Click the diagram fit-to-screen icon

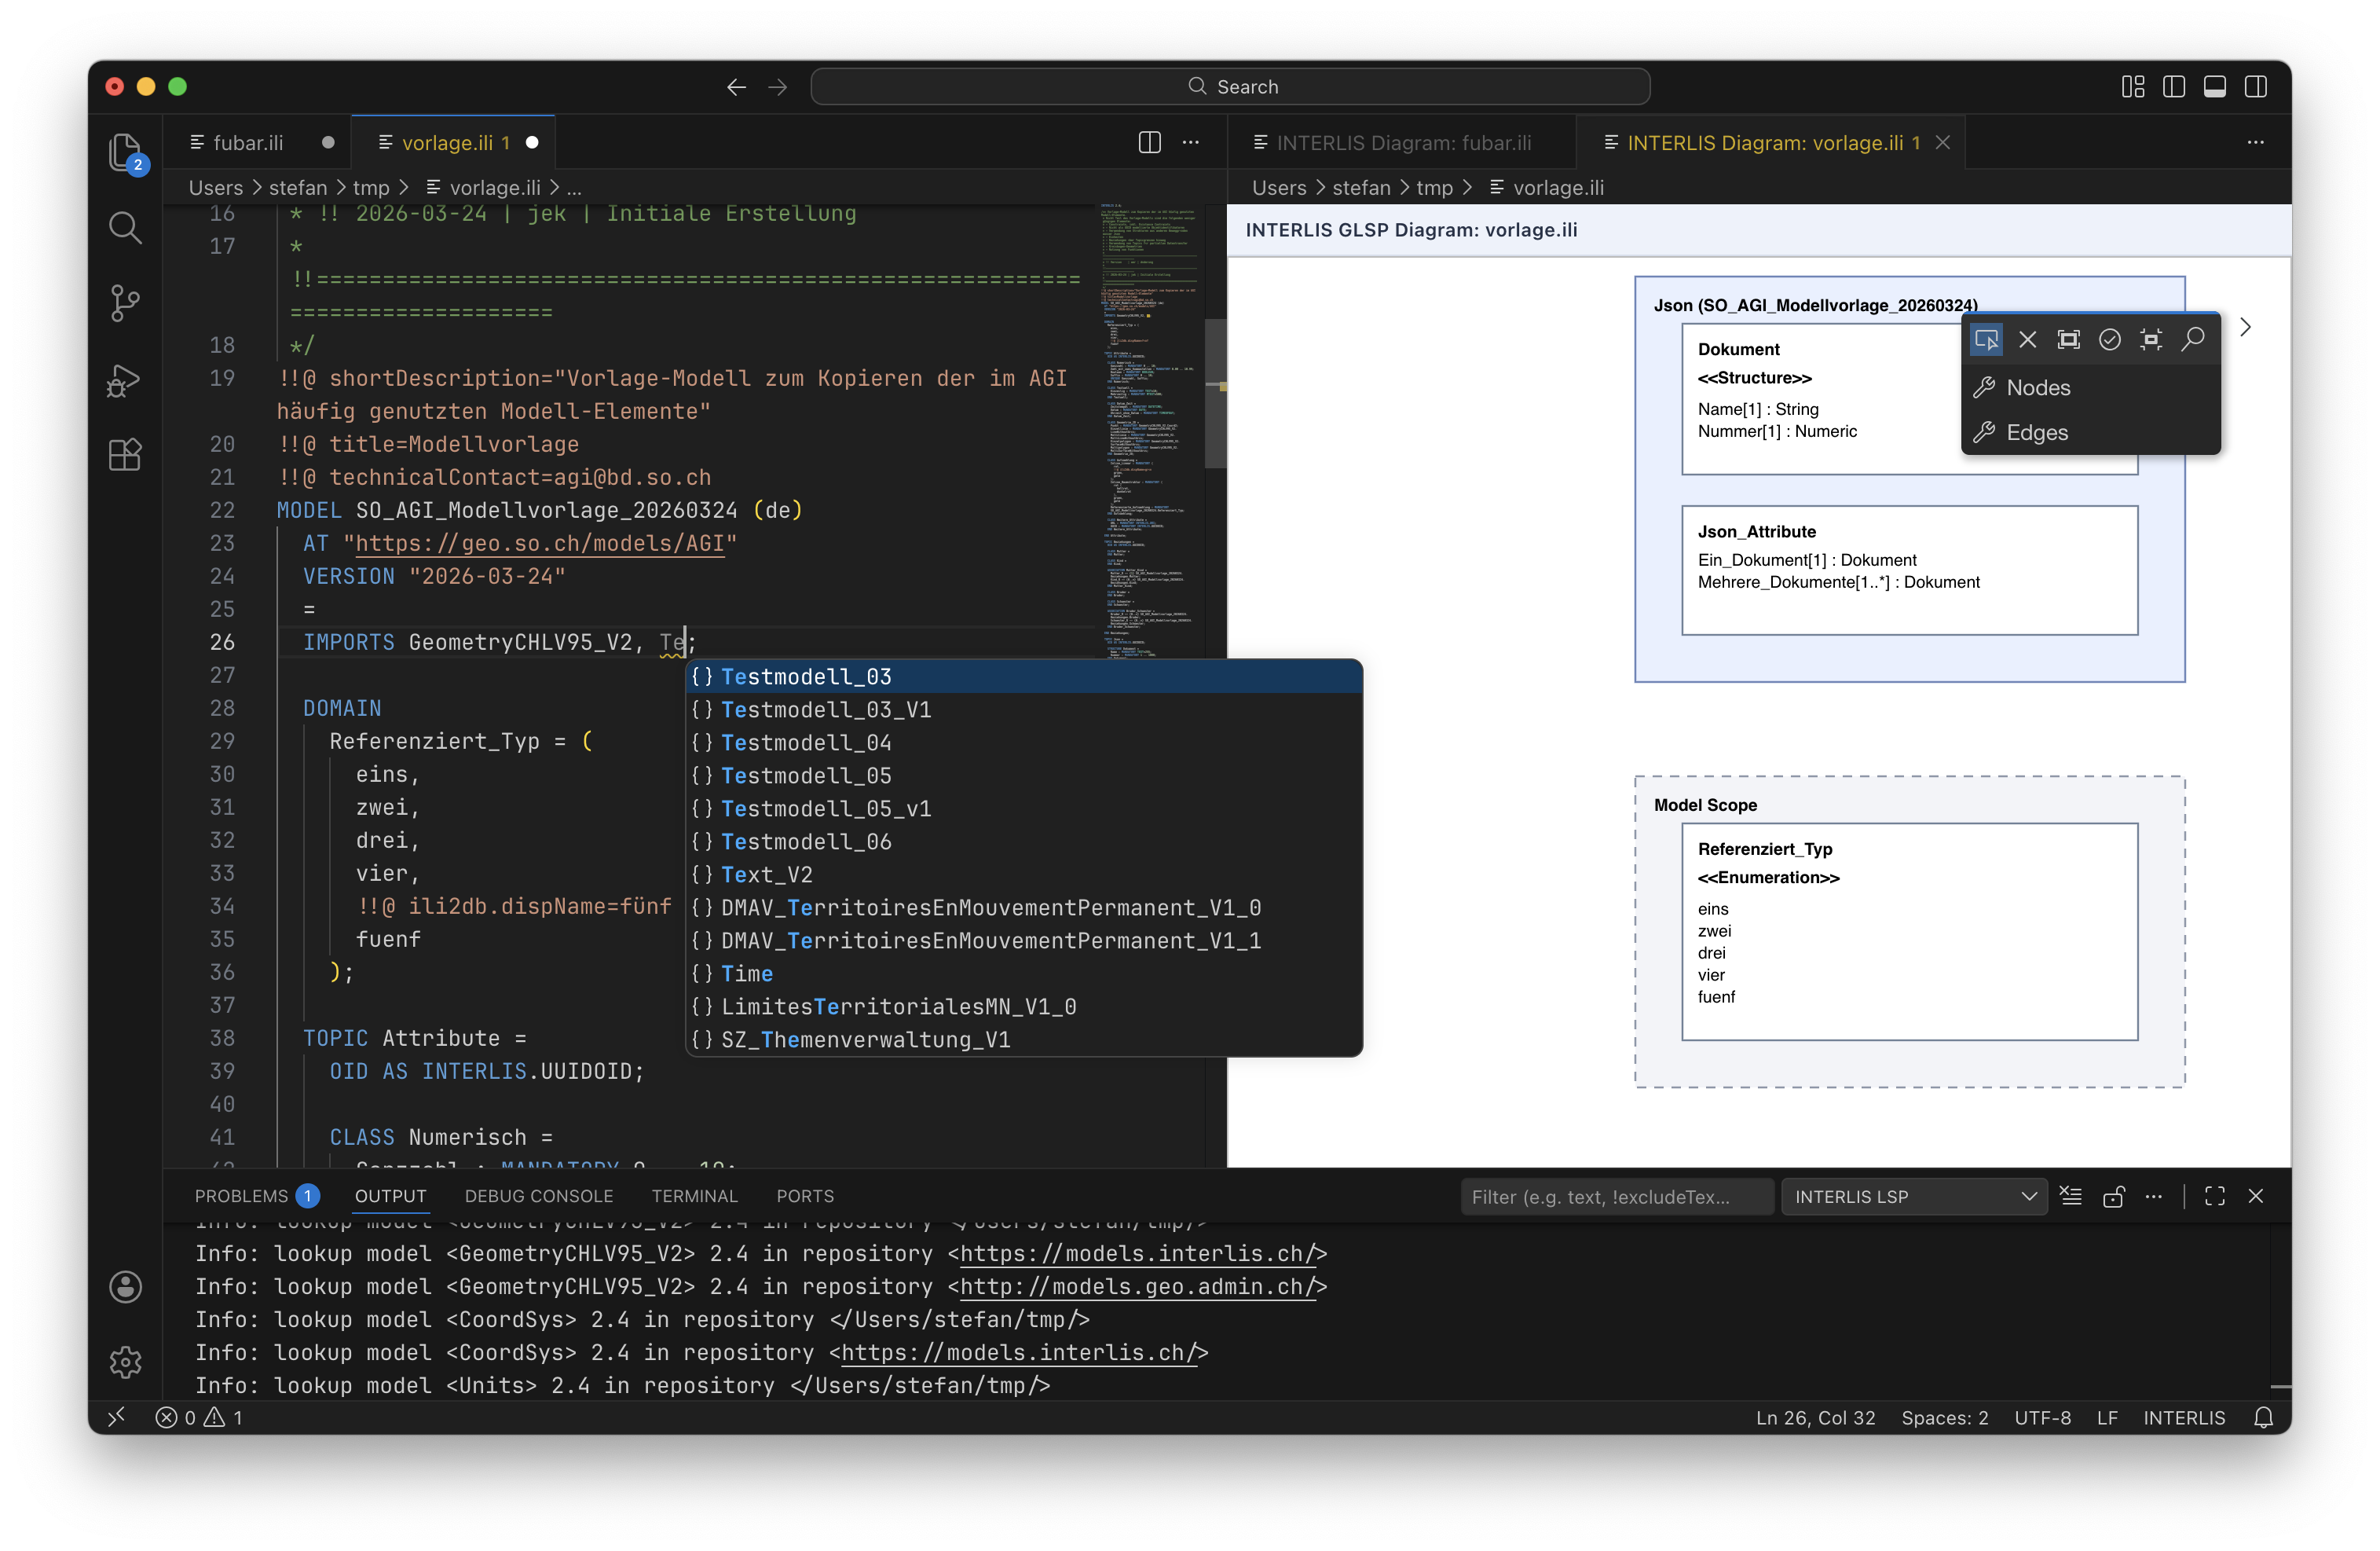click(2150, 340)
